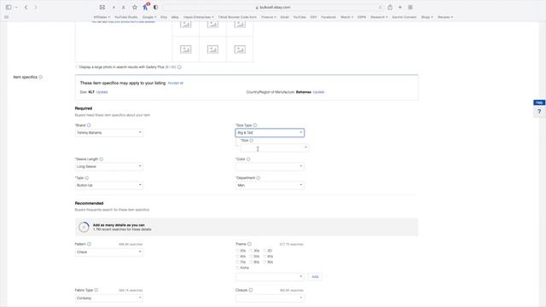Click Update link next to Bahamas
This screenshot has height=307, width=546.
[x=318, y=92]
